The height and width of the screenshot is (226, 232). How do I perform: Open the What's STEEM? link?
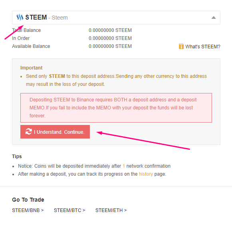click(x=203, y=47)
